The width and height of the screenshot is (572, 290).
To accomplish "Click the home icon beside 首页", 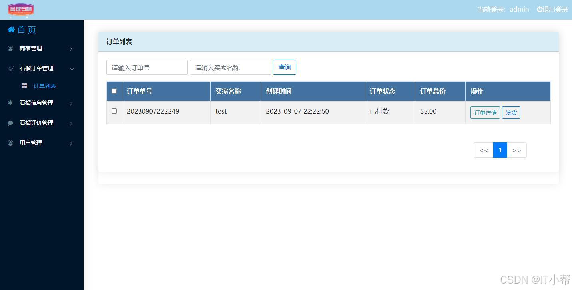I will [x=11, y=30].
